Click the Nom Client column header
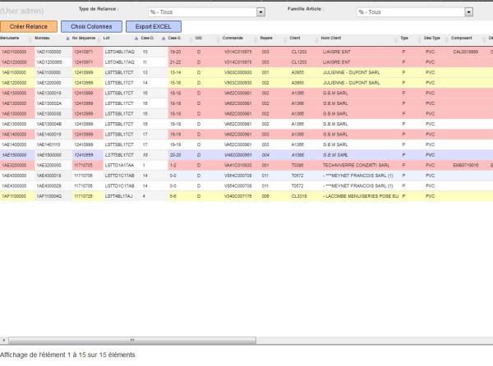This screenshot has height=366, width=493. (330, 39)
